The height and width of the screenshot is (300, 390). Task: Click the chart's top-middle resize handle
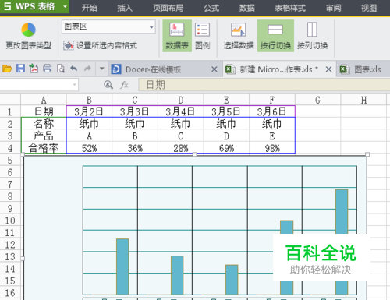[195, 154]
